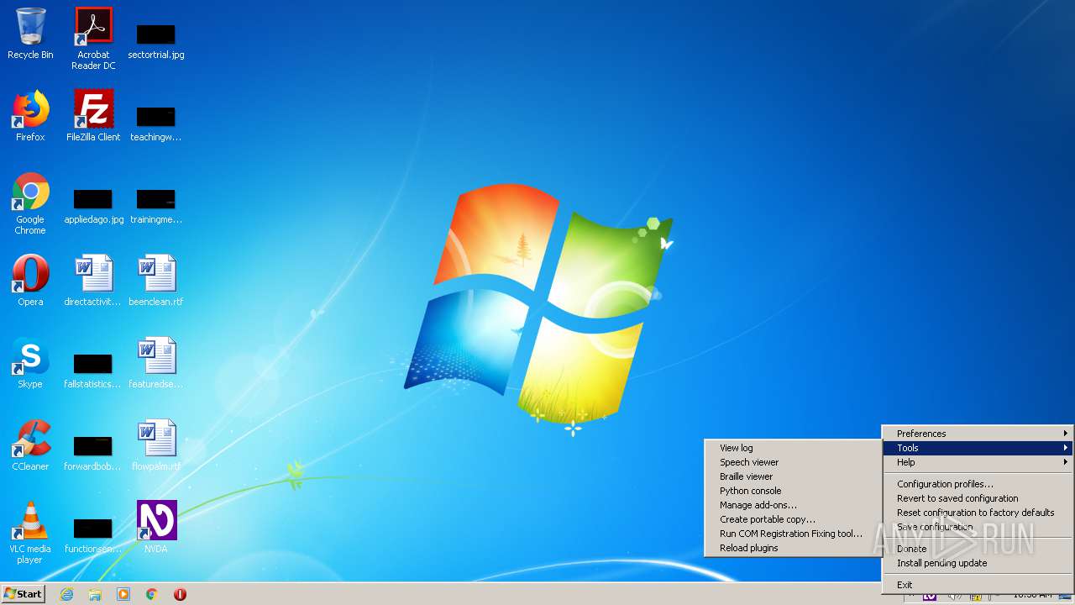The image size is (1075, 605).
Task: Select the functionsen... file icon
Action: tap(93, 536)
